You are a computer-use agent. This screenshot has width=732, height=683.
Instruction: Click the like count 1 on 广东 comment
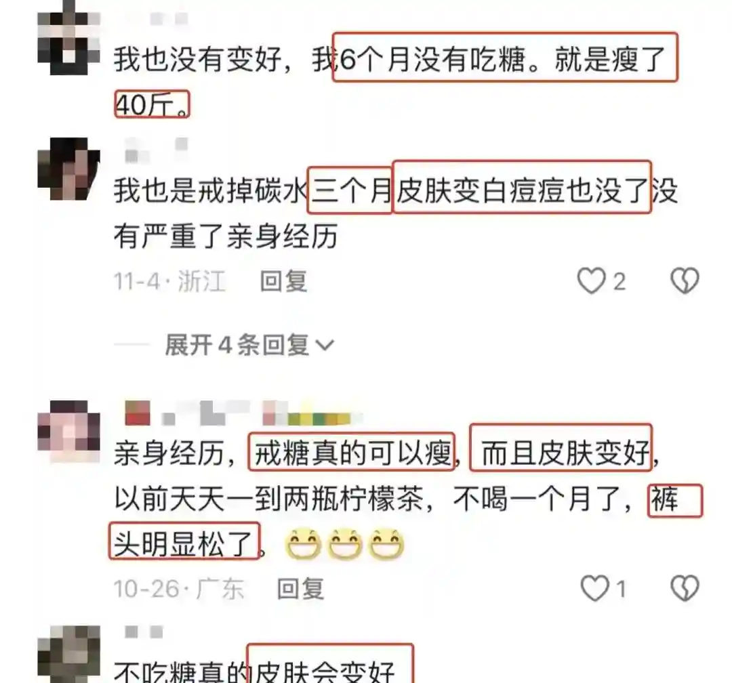point(621,589)
